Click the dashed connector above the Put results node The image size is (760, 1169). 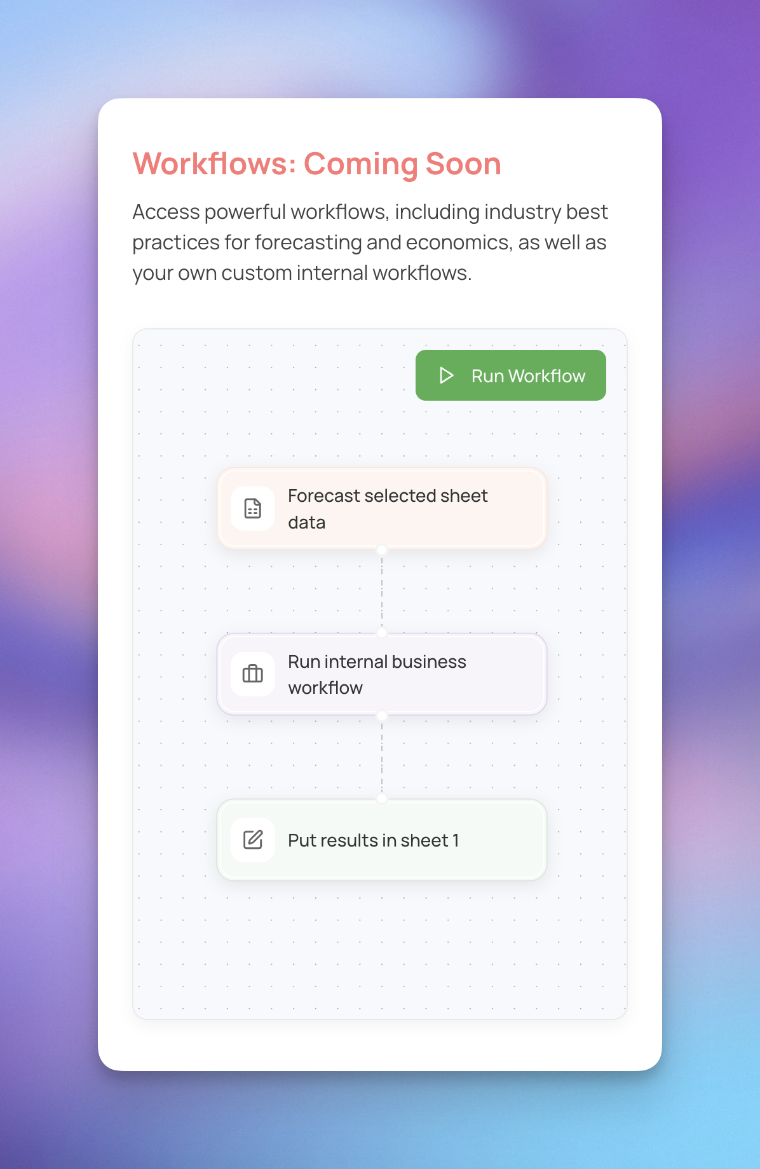pos(382,757)
